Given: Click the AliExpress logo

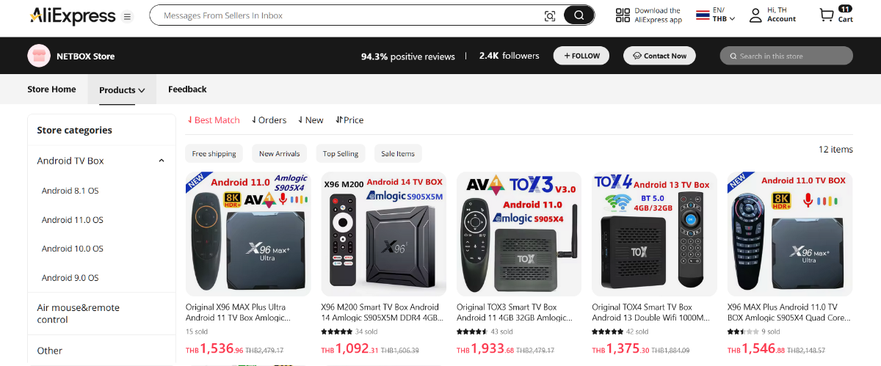Looking at the screenshot, I should pos(72,16).
